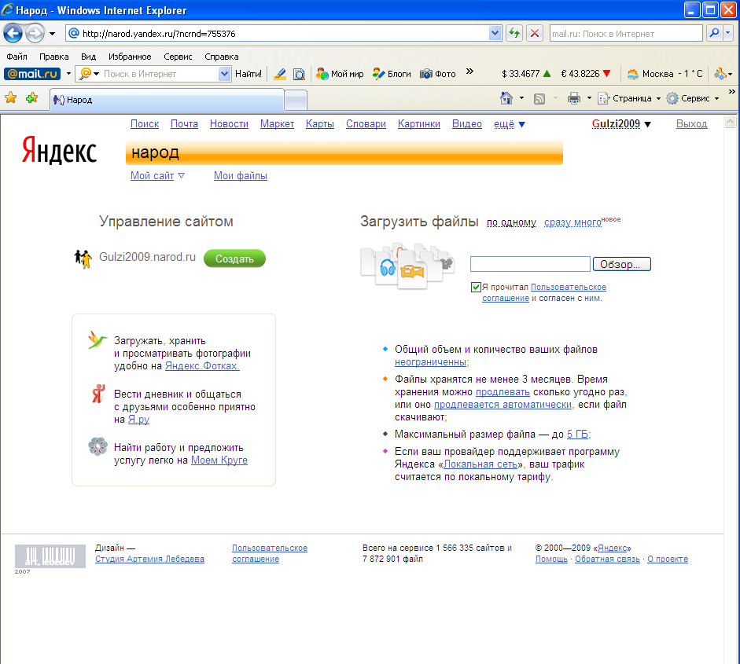Follow the Мои файлы link
The image size is (740, 664).
[x=240, y=176]
